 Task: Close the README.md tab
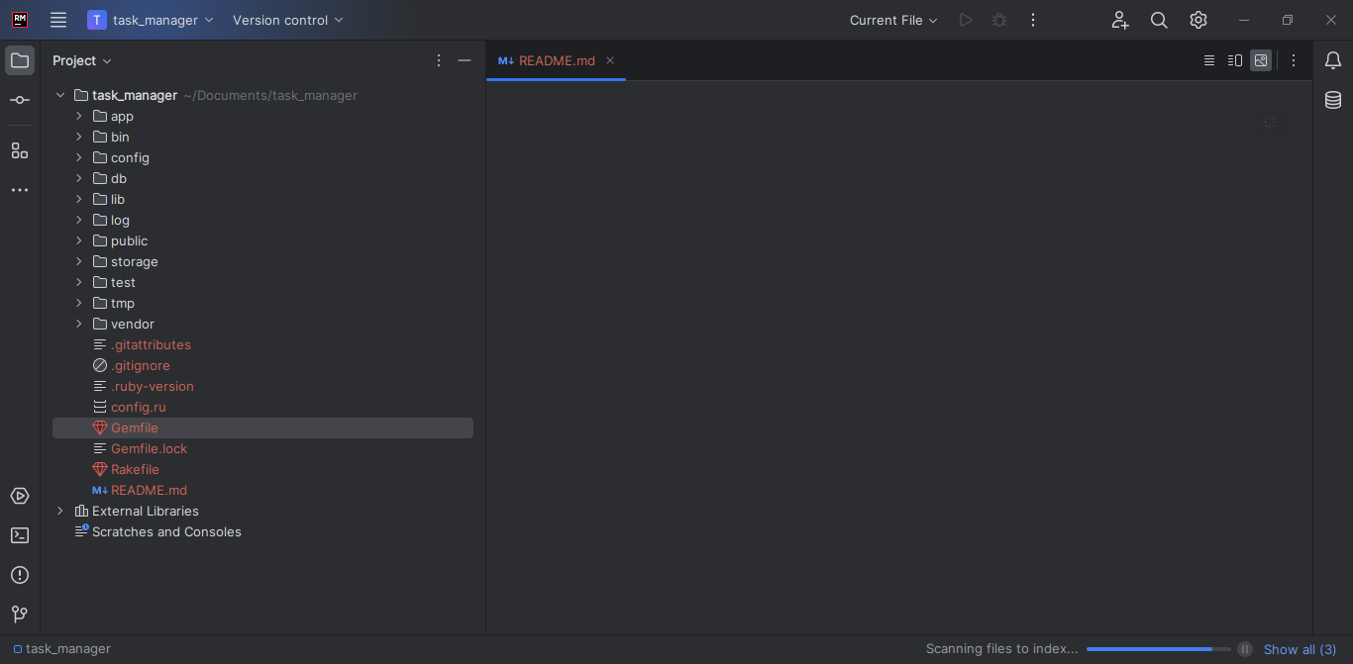[610, 60]
